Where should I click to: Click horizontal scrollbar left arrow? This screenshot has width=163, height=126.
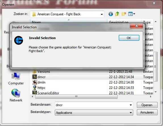pos(33,97)
